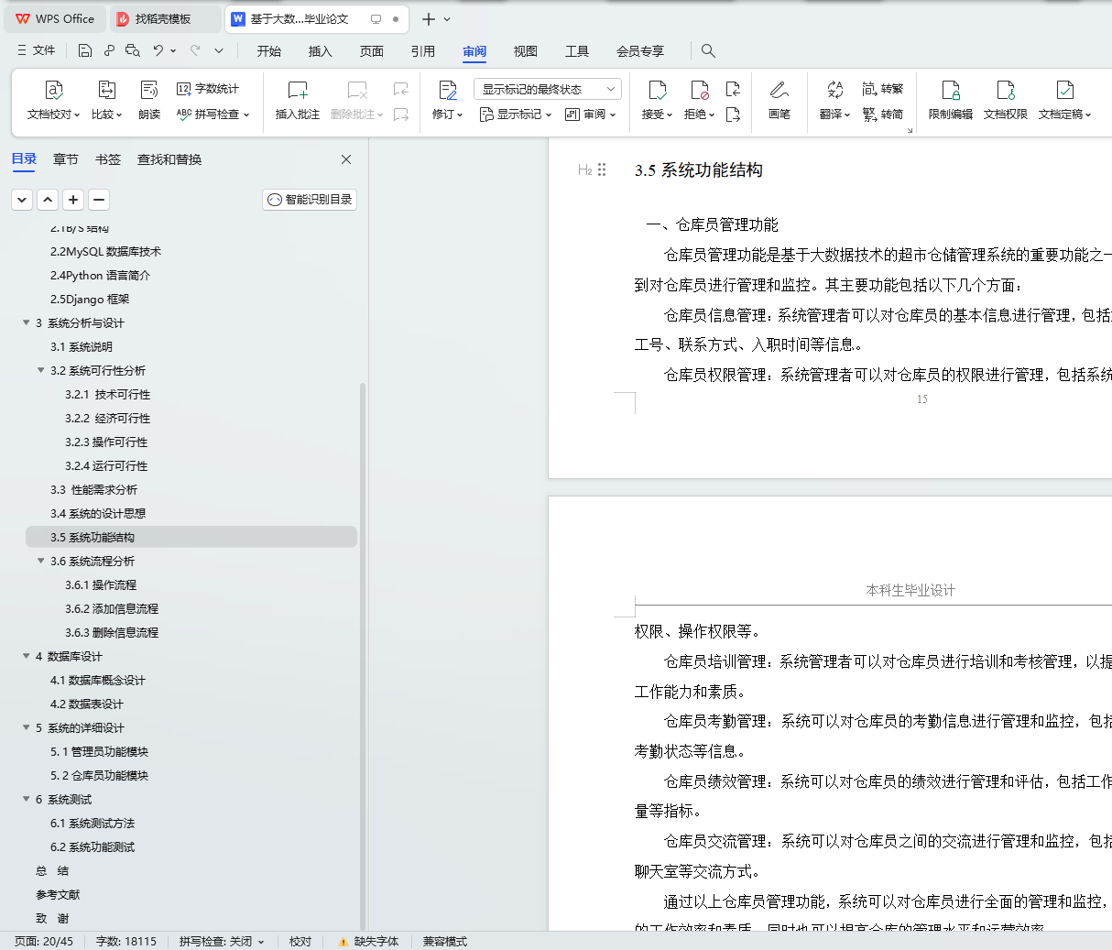The image size is (1112, 950).
Task: Collapse the 4 数据库设计 node
Action: [x=26, y=656]
